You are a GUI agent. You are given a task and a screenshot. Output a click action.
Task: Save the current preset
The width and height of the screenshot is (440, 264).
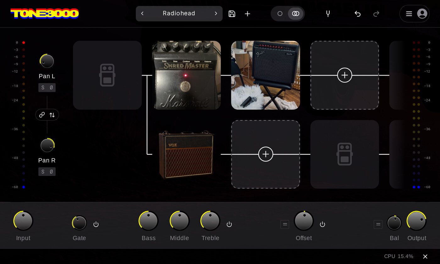tap(232, 14)
